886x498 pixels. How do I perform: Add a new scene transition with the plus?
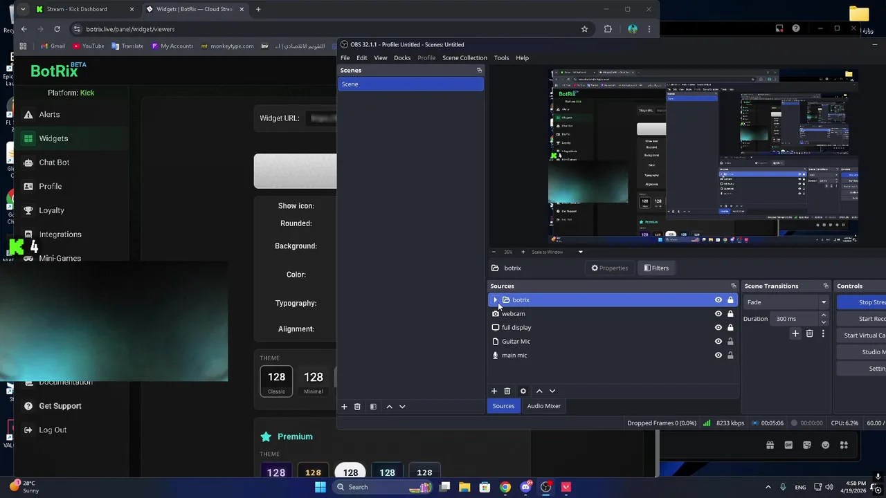coord(795,333)
